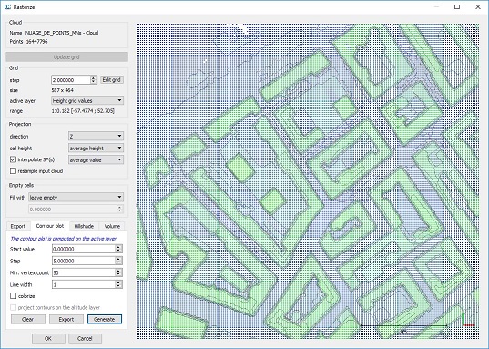Open the Fill with empty cells dropdown
Screen dimensions: 489x349
tap(76, 198)
